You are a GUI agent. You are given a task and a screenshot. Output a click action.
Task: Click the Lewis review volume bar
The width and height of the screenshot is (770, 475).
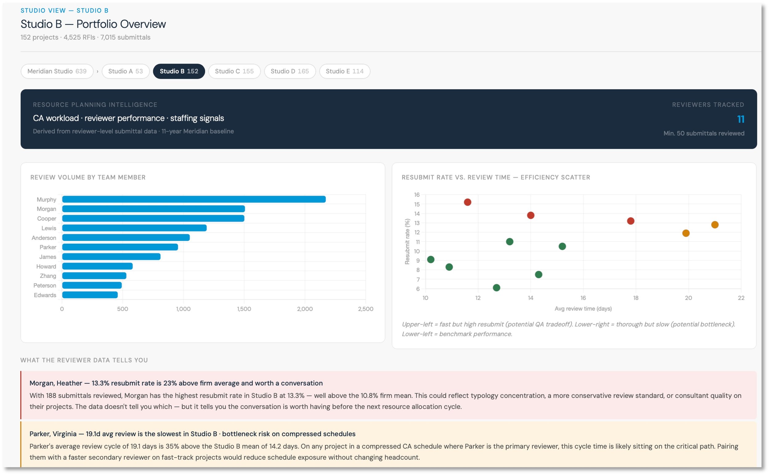[134, 228]
